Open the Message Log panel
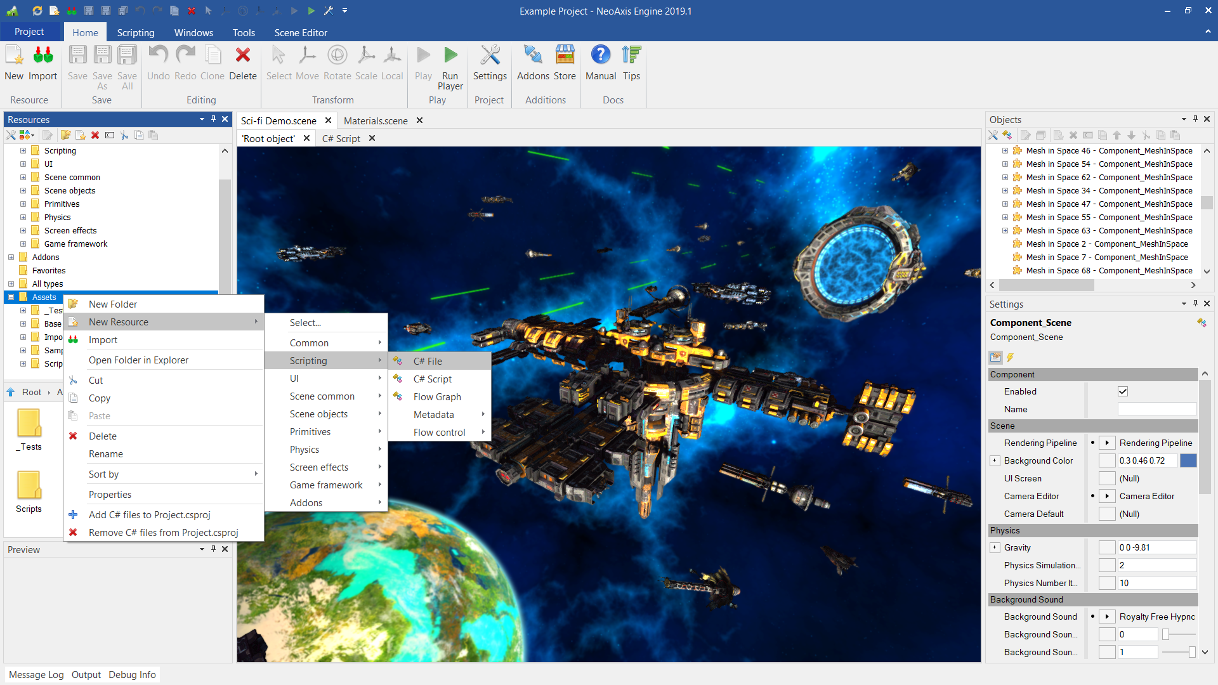Viewport: 1218px width, 685px height. pyautogui.click(x=36, y=674)
